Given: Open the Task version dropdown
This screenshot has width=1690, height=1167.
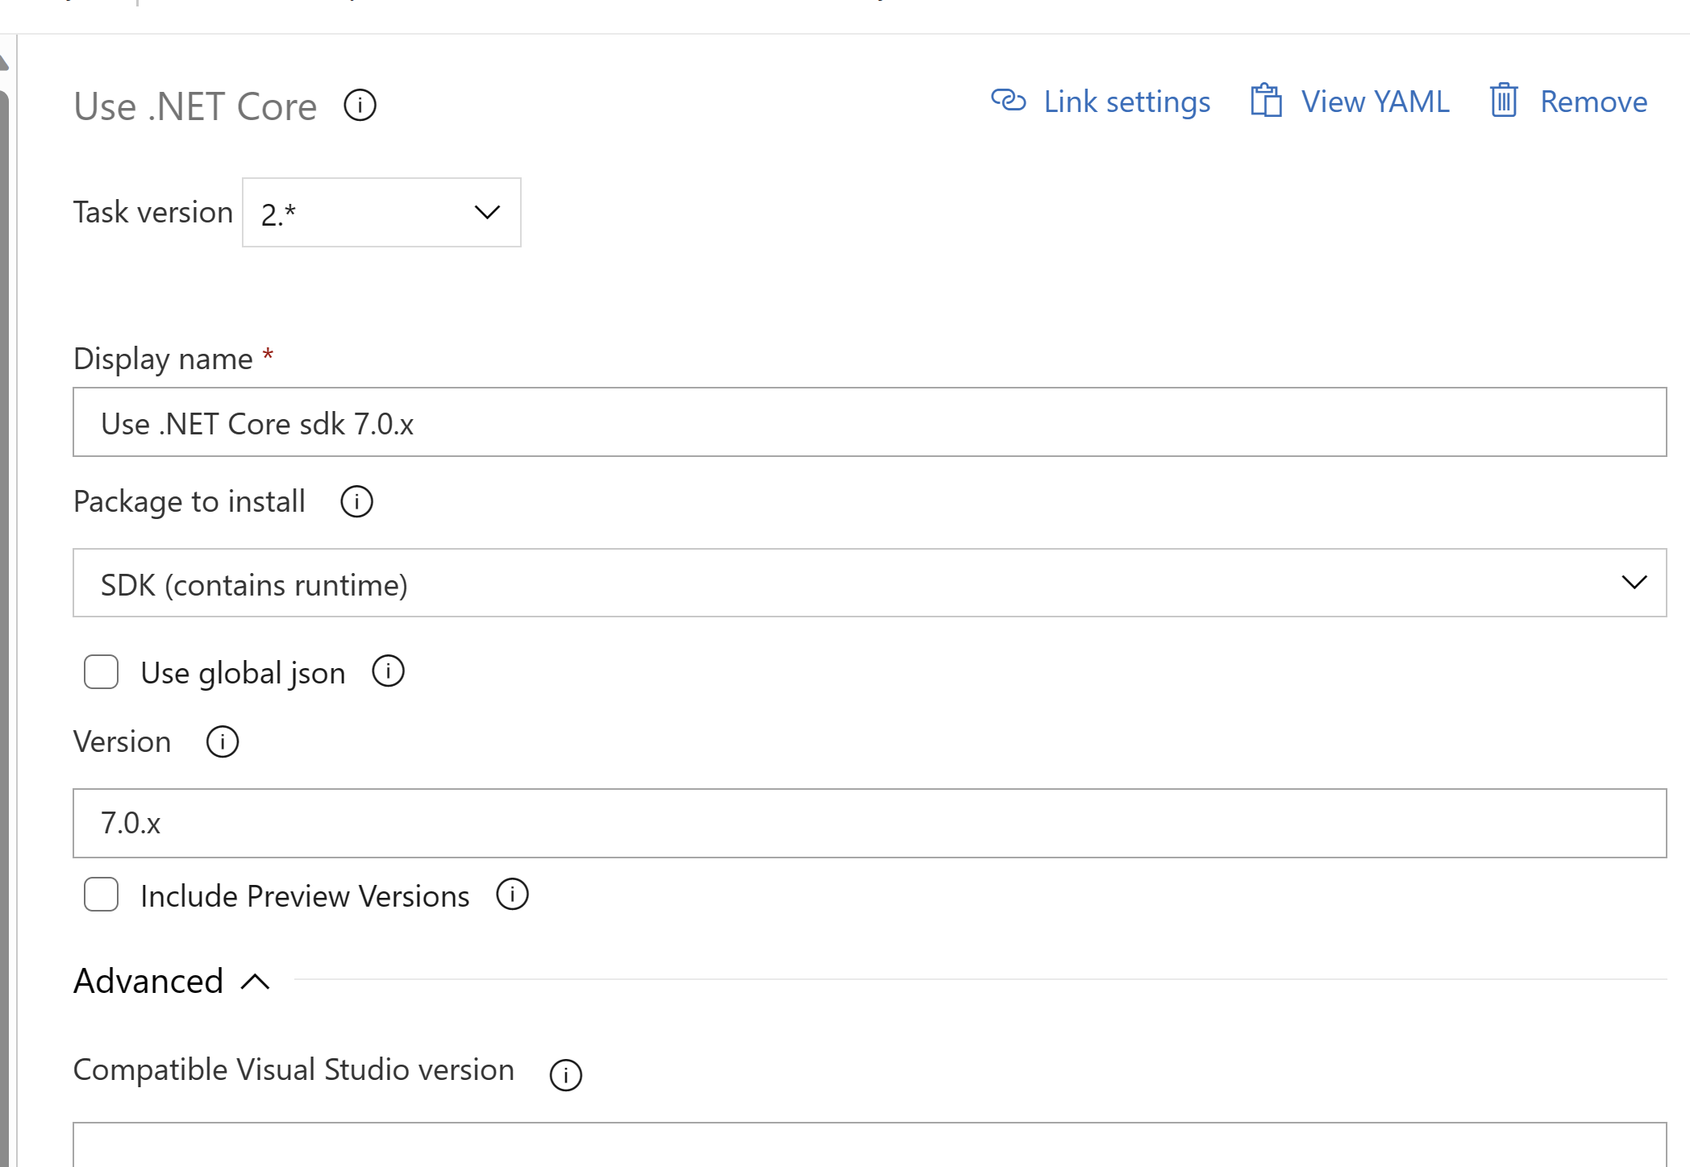Looking at the screenshot, I should tap(381, 212).
